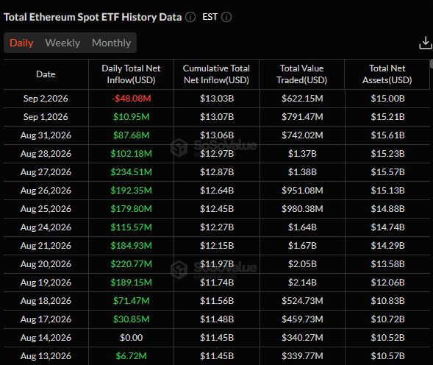Click the info icon next to EST
Screen dimensions: 433x365
tap(226, 17)
